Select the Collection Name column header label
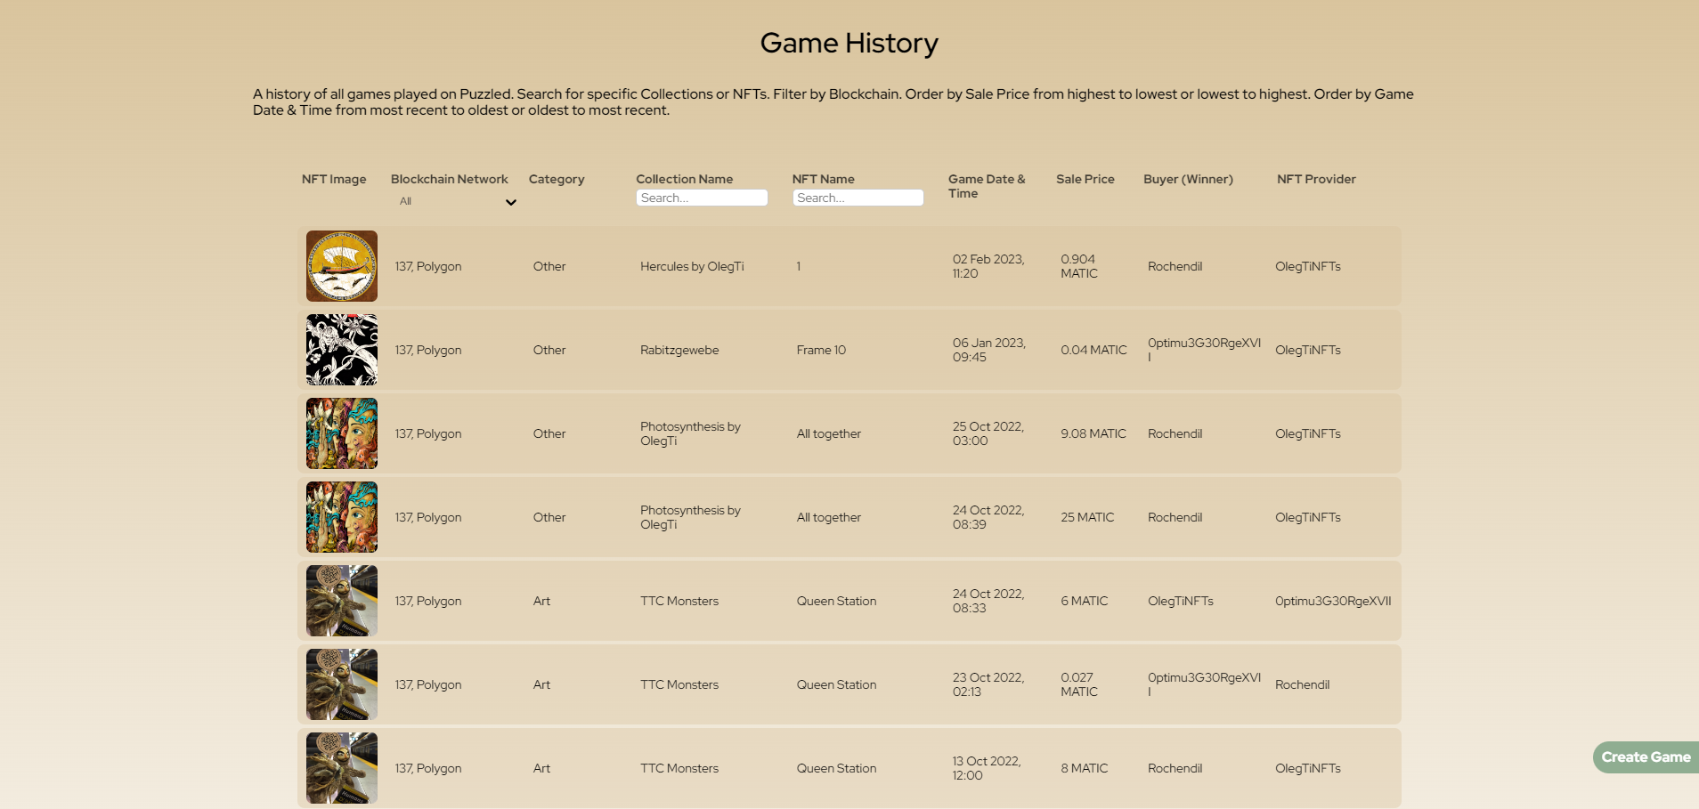Viewport: 1699px width, 809px height. tap(685, 179)
